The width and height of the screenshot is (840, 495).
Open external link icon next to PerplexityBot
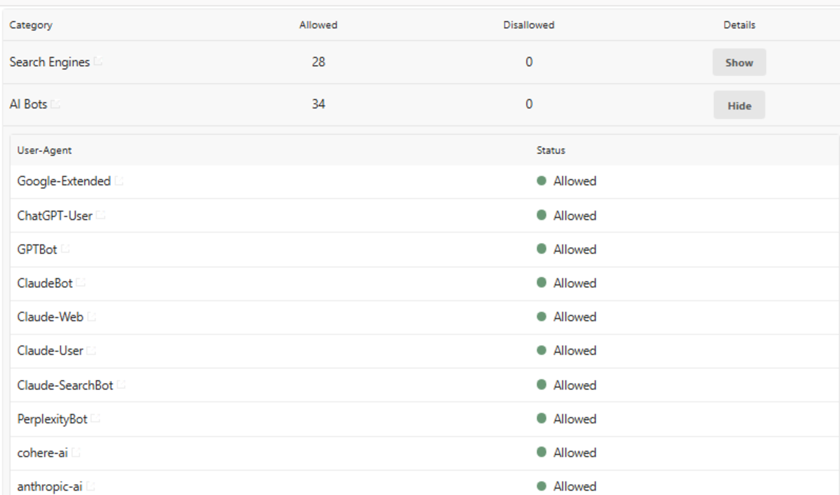(x=95, y=418)
